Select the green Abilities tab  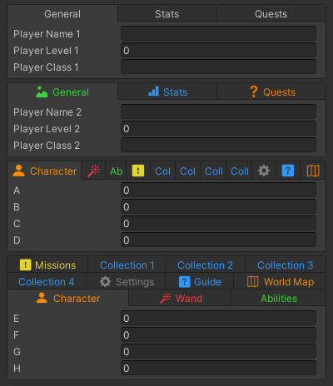click(278, 299)
